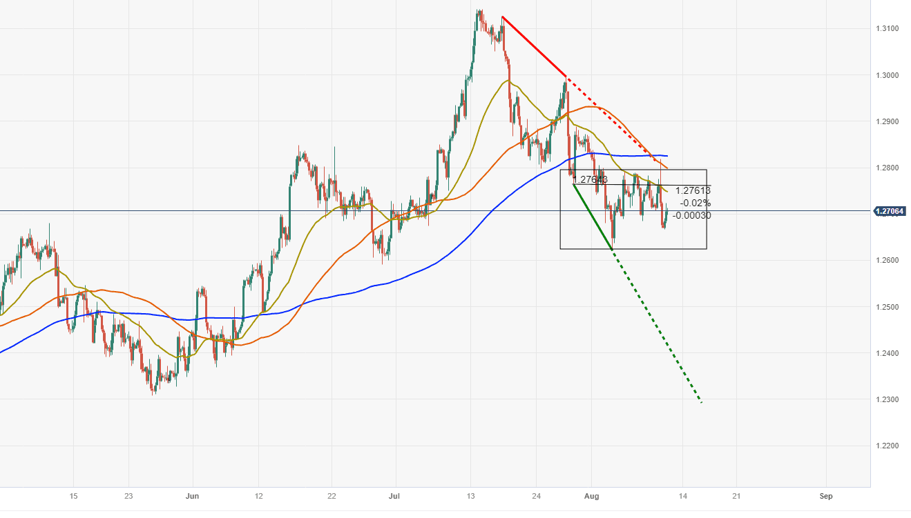Click the 14 date axis label
The image size is (911, 518).
(682, 496)
